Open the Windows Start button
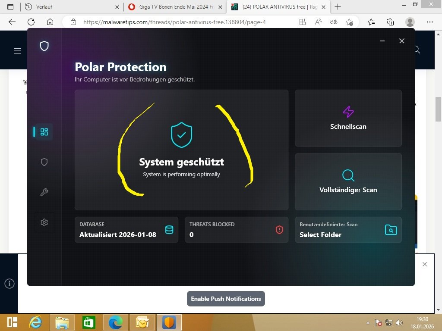 [13, 322]
